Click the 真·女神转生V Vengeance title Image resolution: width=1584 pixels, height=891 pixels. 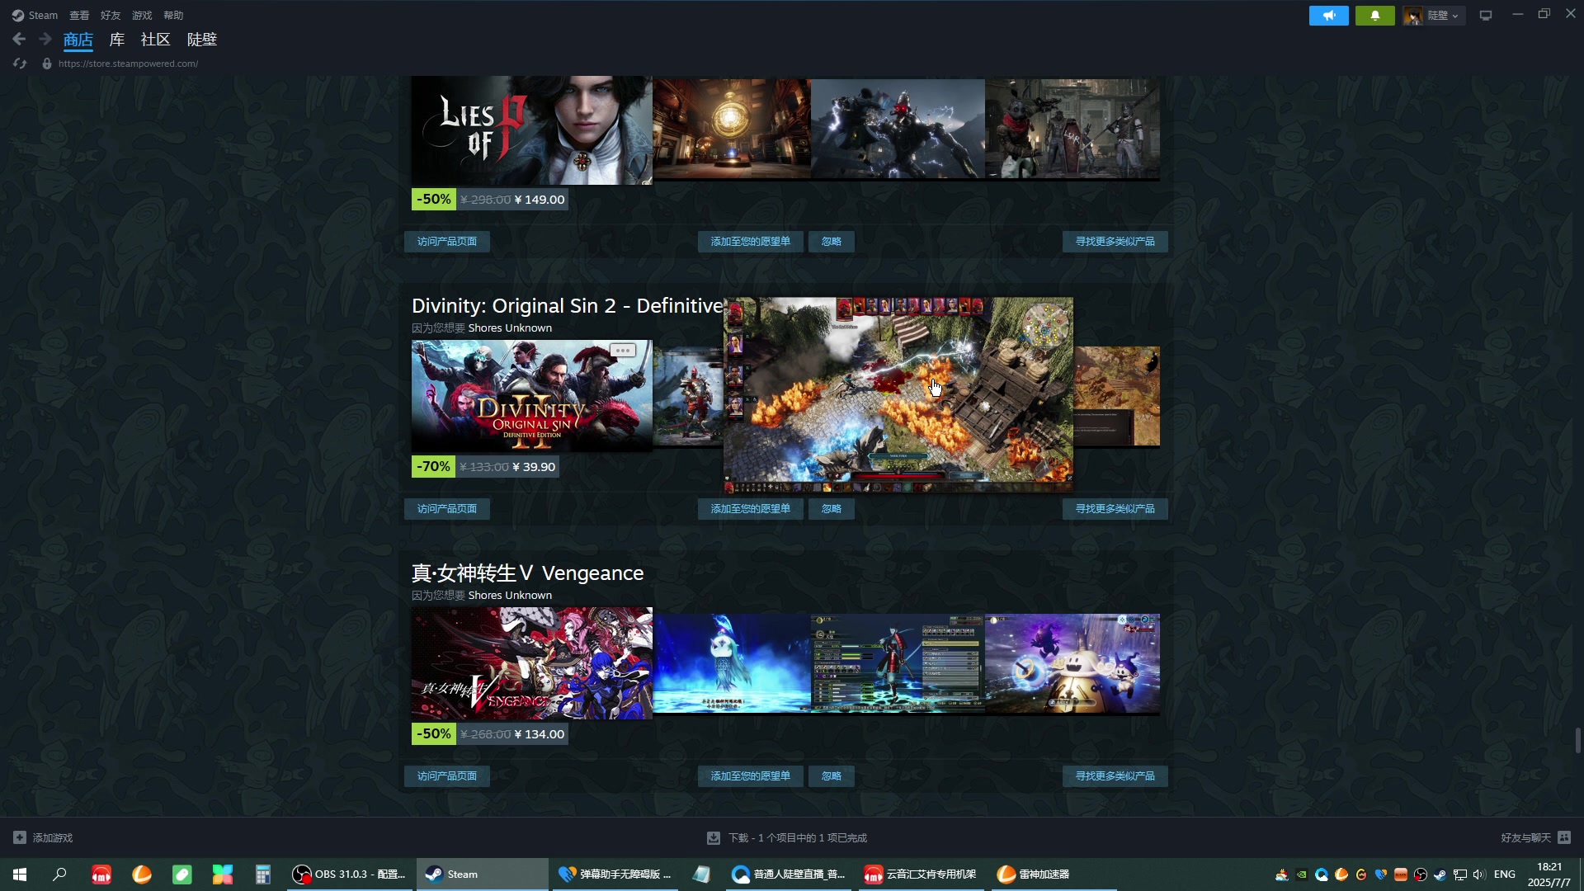click(x=528, y=573)
